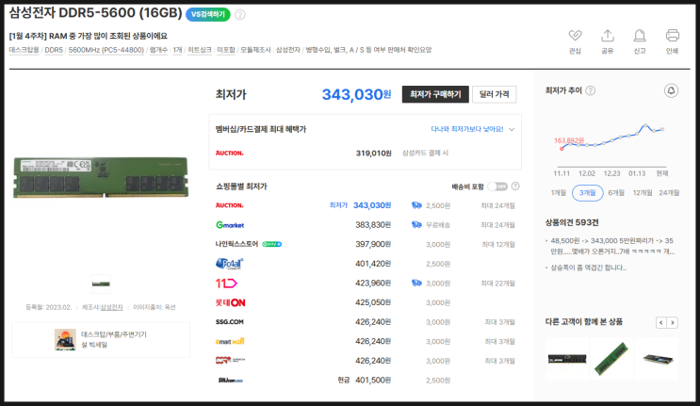Click 히트싱크 spec link
Viewport: 700px width, 406px height.
(x=199, y=50)
